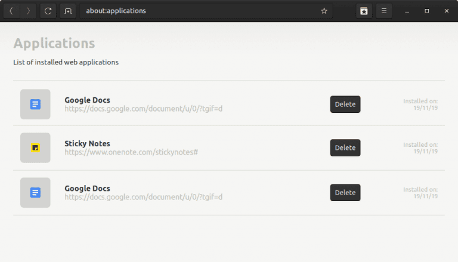This screenshot has width=458, height=262.
Task: Click the bottom Google Docs app icon
Action: (35, 193)
